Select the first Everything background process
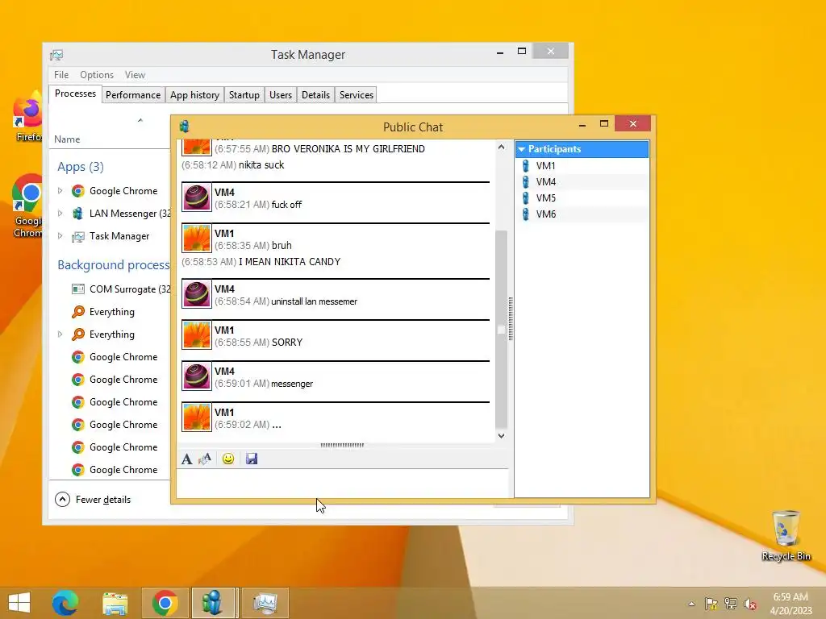Screen dimensions: 826x619 click(x=110, y=312)
